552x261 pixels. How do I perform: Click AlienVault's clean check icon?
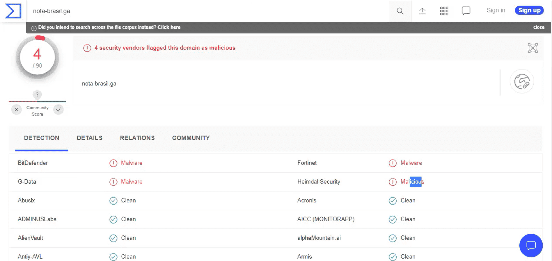pyautogui.click(x=113, y=238)
